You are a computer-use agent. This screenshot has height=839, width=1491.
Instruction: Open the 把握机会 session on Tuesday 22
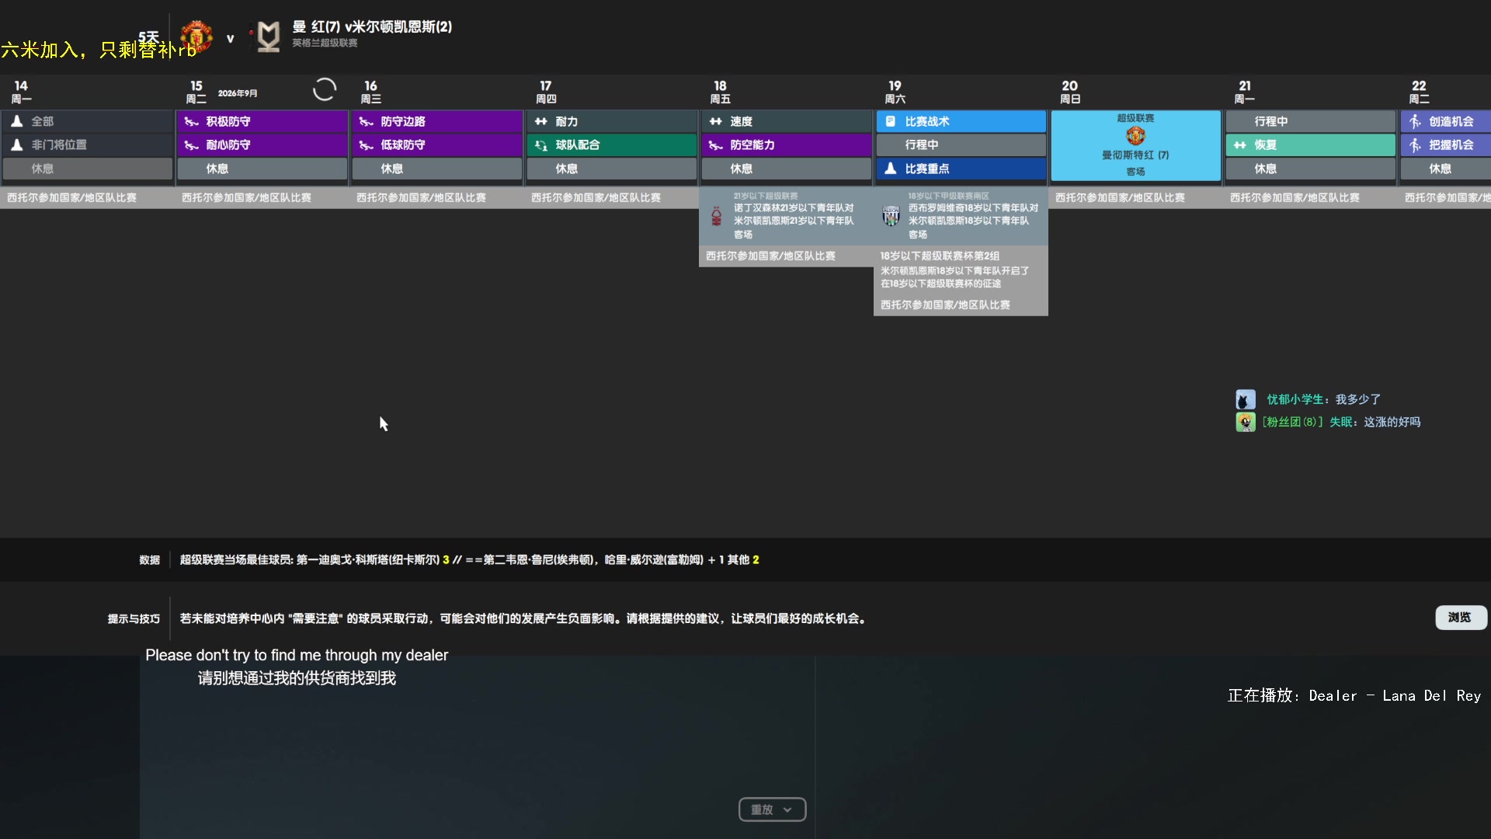[x=1445, y=144]
